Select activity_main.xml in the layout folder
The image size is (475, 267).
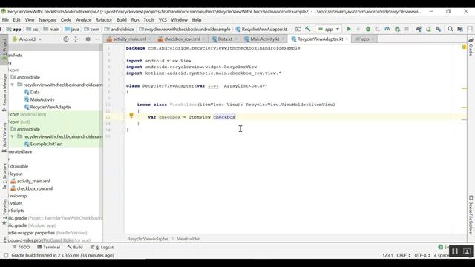(33, 181)
